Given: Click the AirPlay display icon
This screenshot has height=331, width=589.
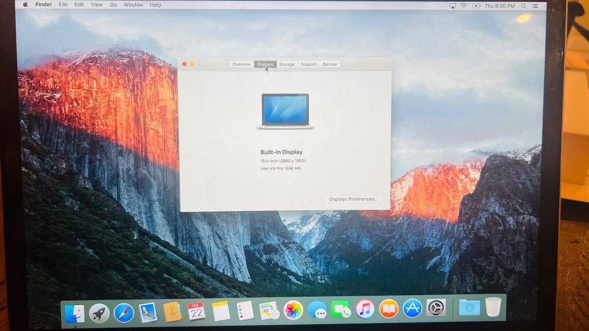Looking at the screenshot, I should pos(453,6).
